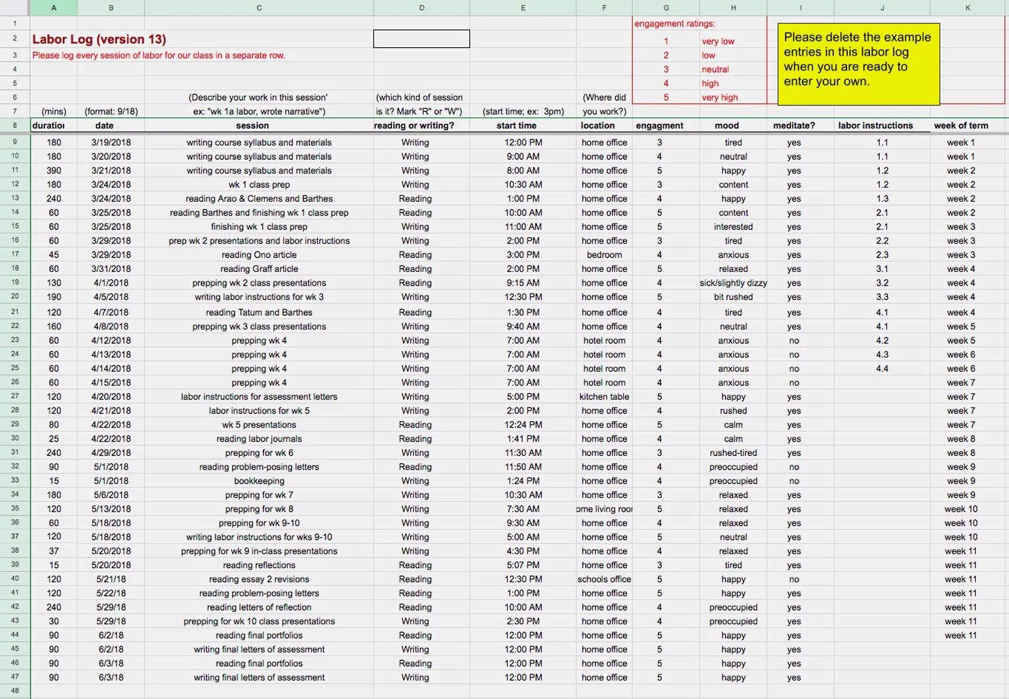Screen dimensions: 1009x699
Task: Select the 'bedroom' location cell
Action: [604, 255]
